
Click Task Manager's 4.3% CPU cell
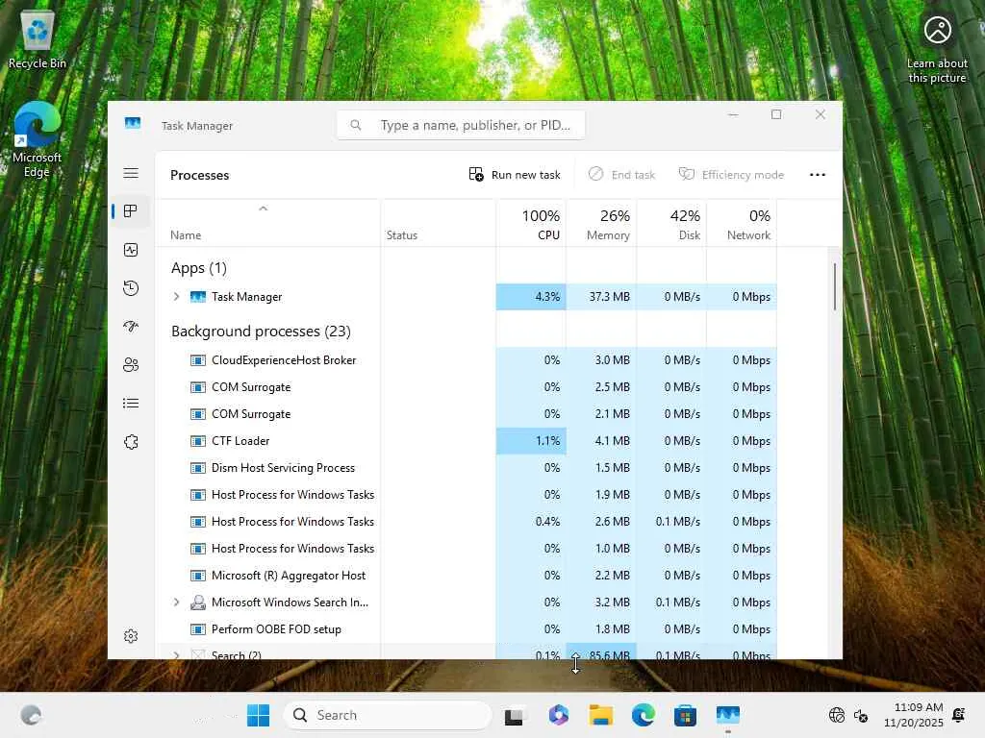tap(531, 297)
